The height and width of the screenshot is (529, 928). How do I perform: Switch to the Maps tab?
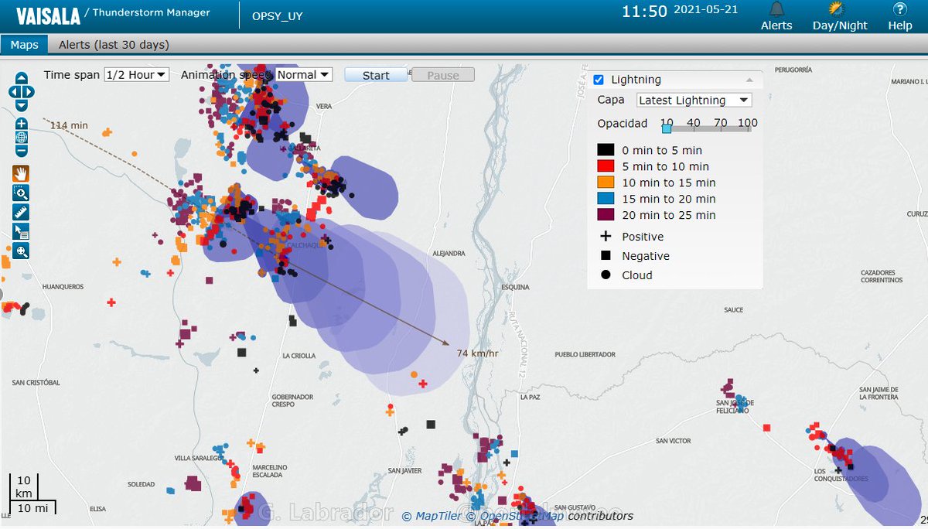[x=24, y=45]
